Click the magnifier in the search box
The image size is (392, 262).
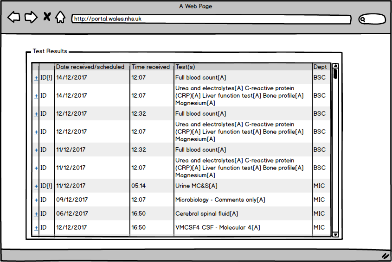363,19
